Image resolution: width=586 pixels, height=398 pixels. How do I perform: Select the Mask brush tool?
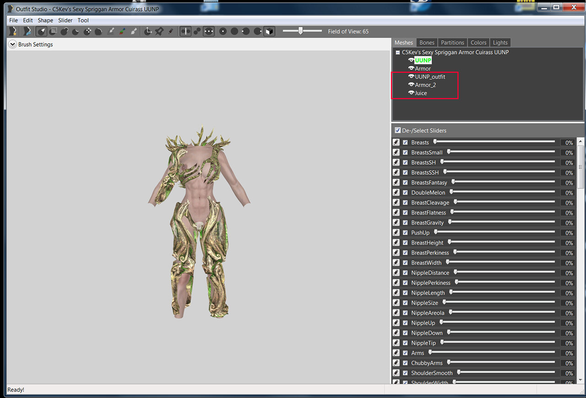pyautogui.click(x=54, y=31)
